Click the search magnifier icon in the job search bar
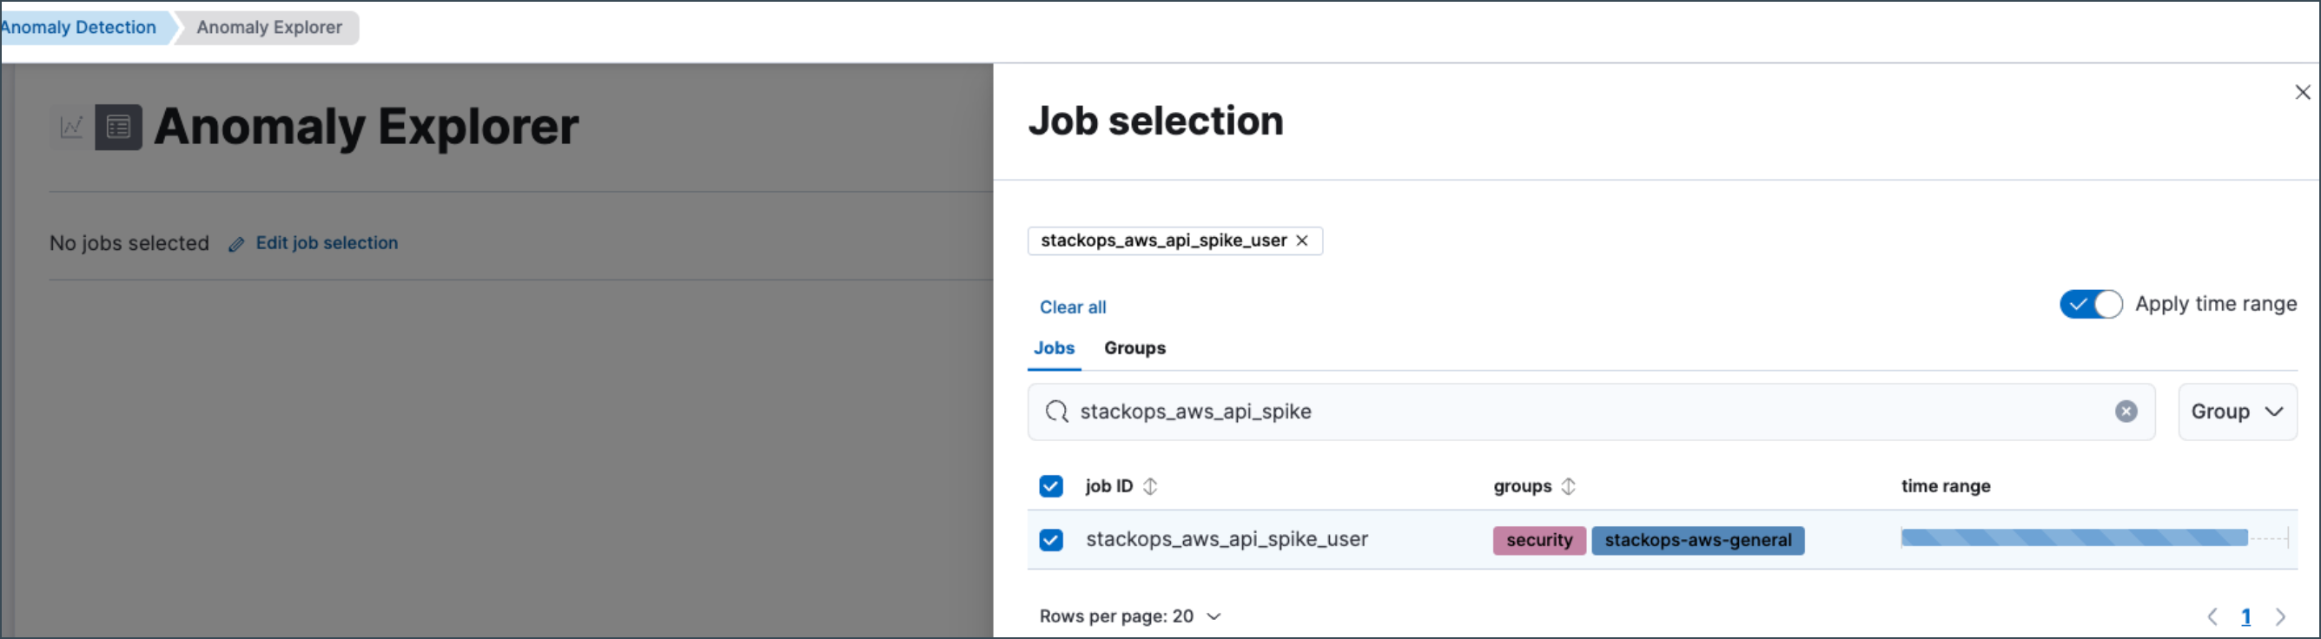Screen dimensions: 2321x639 pos(1058,412)
